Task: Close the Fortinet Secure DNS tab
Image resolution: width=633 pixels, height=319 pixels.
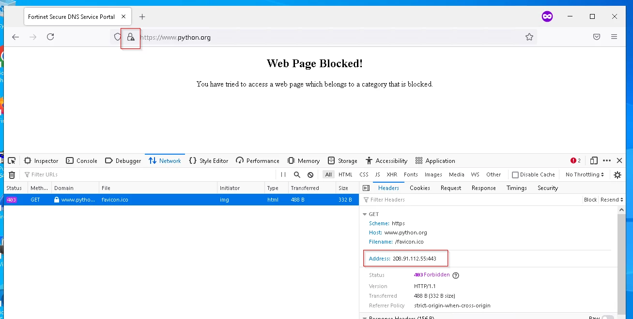Action: [x=124, y=16]
